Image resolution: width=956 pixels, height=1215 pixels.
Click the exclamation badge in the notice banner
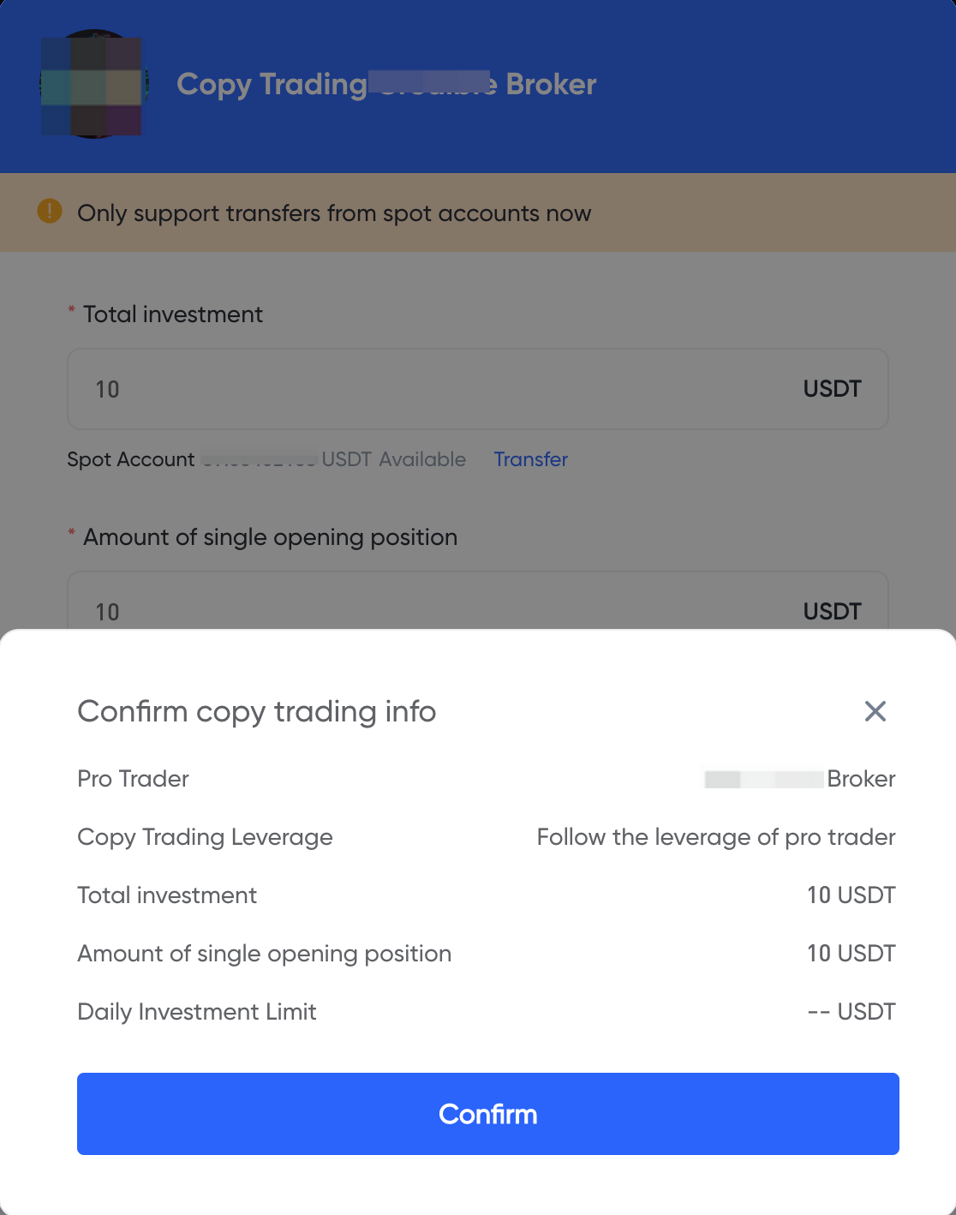(49, 211)
